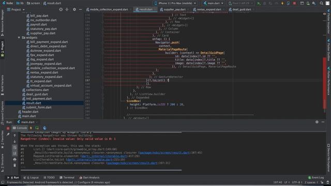Viewport: 331px width, 186px height.
Task: Open the Logcat tool window
Action: click(31, 178)
